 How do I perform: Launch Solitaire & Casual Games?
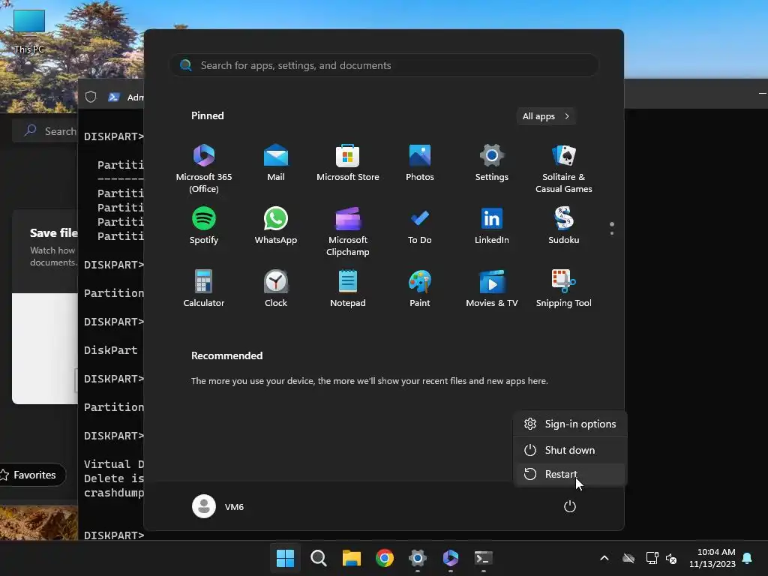tap(564, 169)
